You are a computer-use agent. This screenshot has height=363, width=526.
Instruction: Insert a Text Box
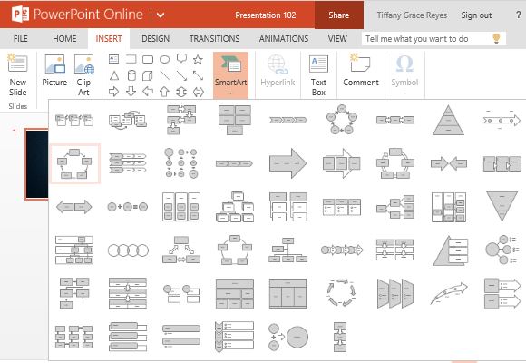318,75
